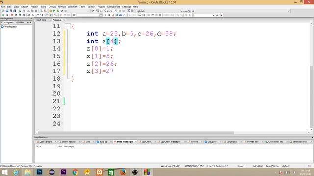Expand the search text combo box arrow

[101, 15]
